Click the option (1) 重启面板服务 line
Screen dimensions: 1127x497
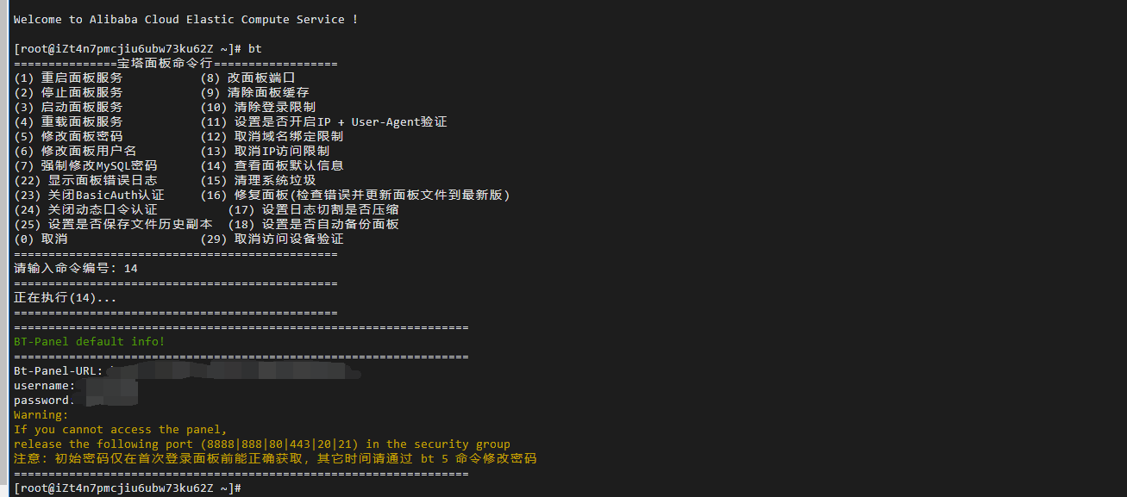pos(68,78)
